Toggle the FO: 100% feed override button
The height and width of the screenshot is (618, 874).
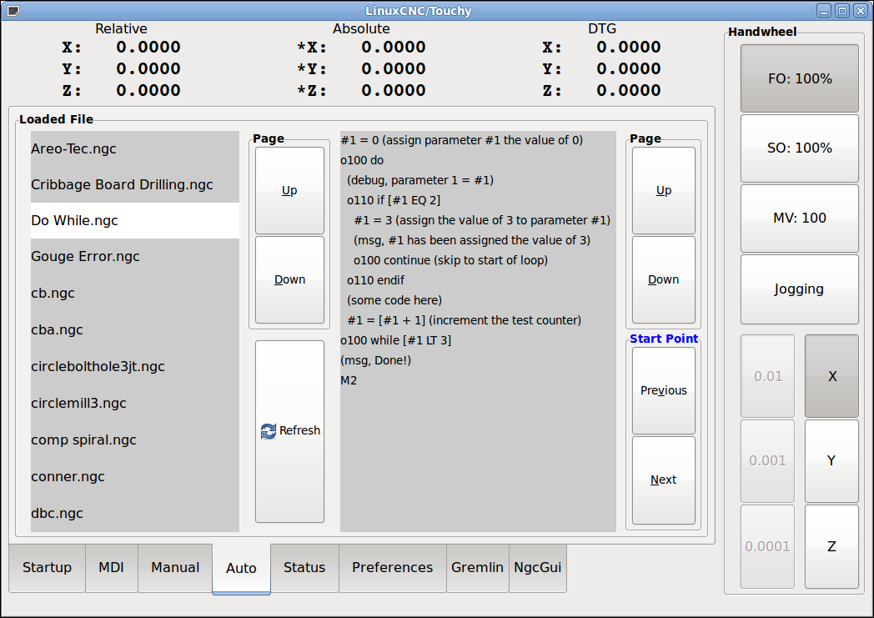[799, 78]
